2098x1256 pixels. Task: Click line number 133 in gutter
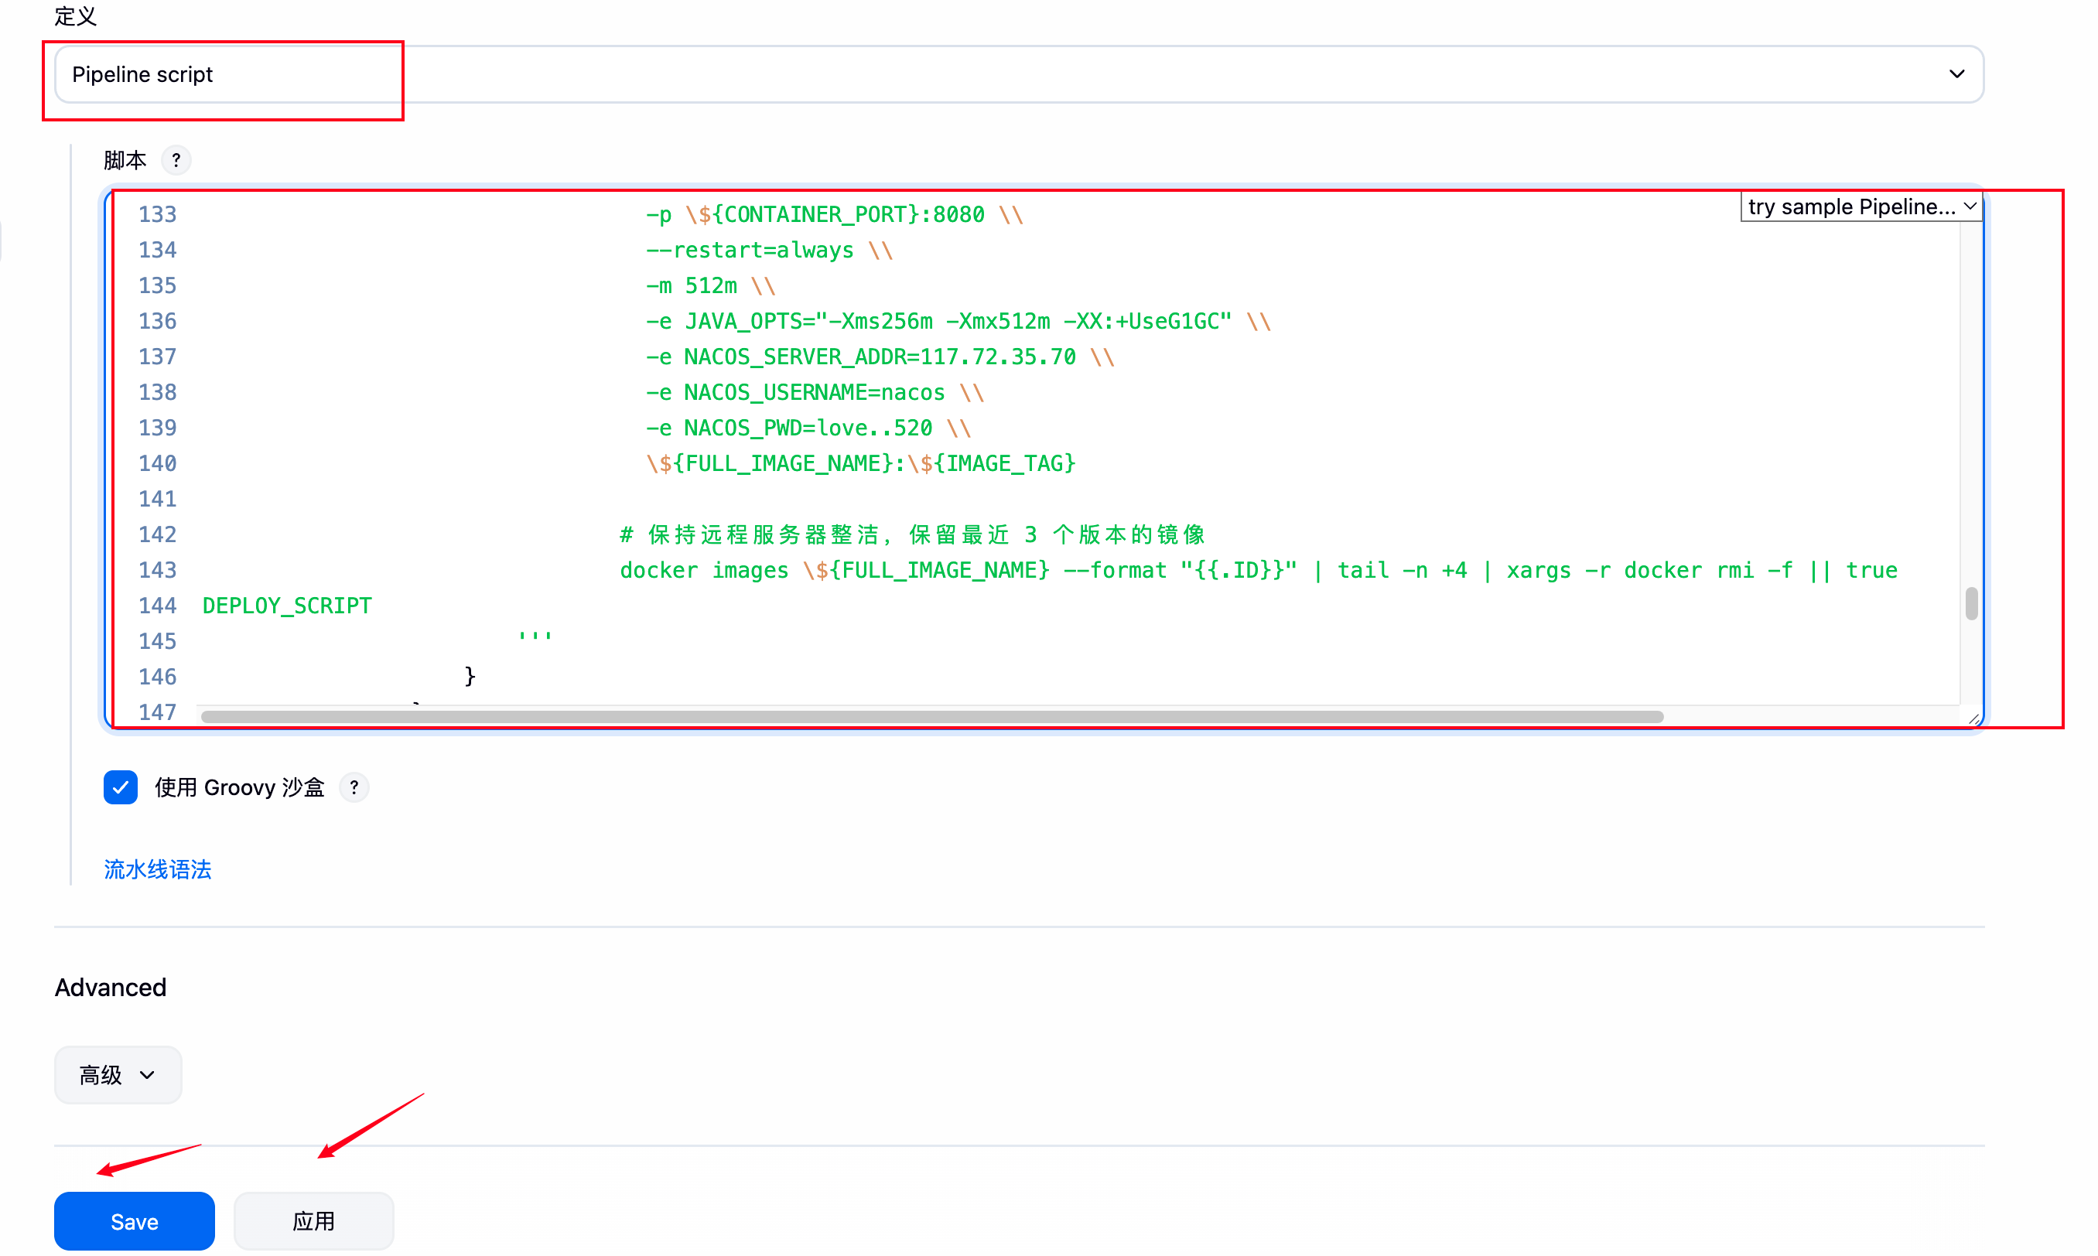(x=157, y=215)
